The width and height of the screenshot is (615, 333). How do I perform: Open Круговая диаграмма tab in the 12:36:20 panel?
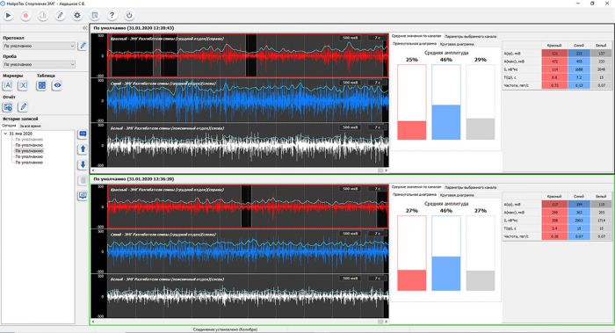(457, 195)
